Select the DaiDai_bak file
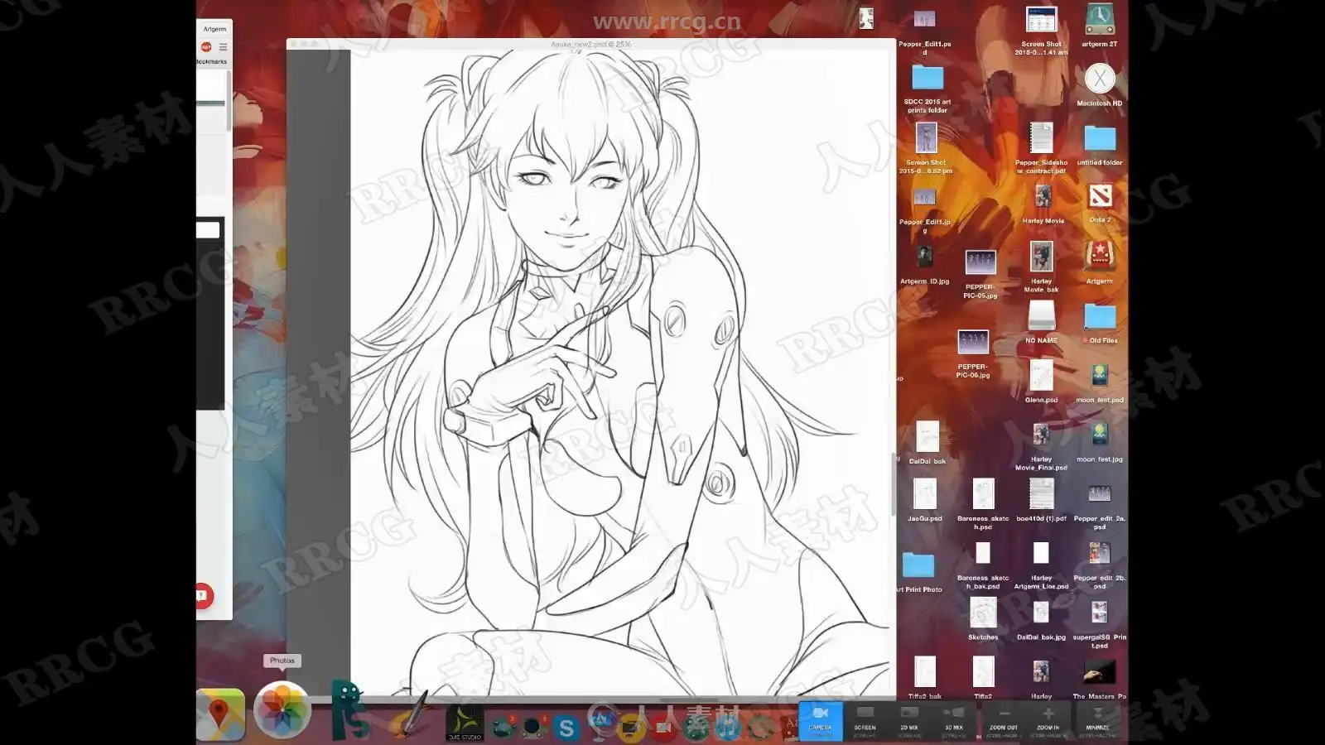Screen dimensions: 1325x745 click(927, 436)
